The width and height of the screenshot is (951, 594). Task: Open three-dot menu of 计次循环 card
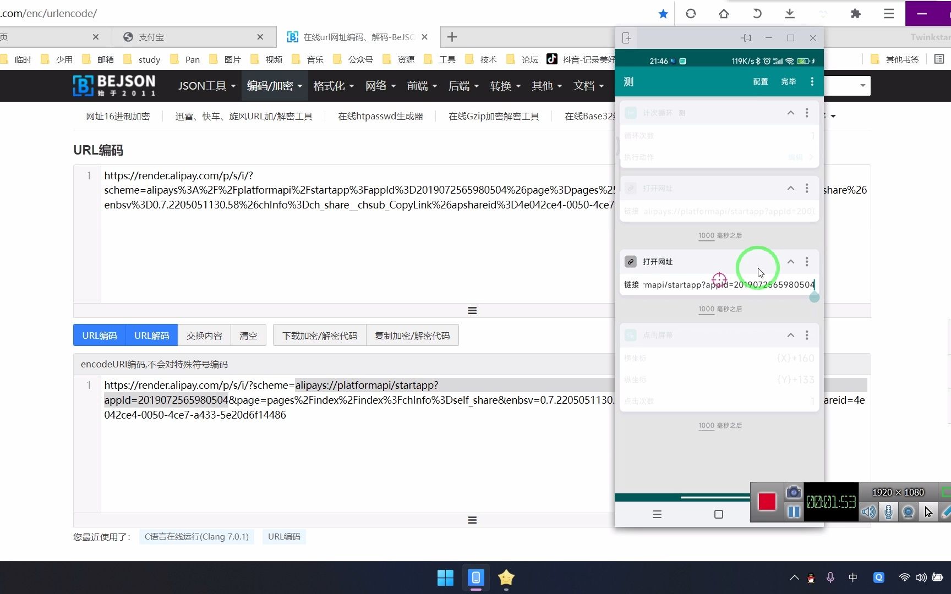[x=807, y=113]
